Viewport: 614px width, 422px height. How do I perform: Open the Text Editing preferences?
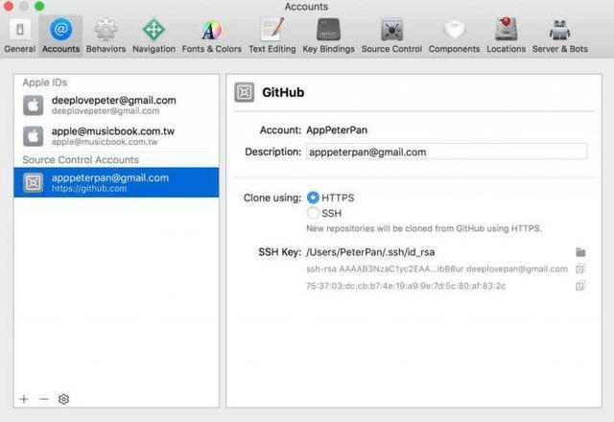coord(272,36)
